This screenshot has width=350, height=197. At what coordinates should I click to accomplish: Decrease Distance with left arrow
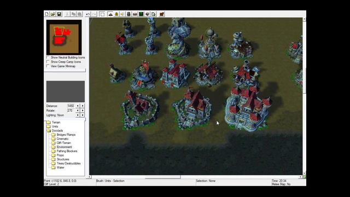(x=78, y=106)
